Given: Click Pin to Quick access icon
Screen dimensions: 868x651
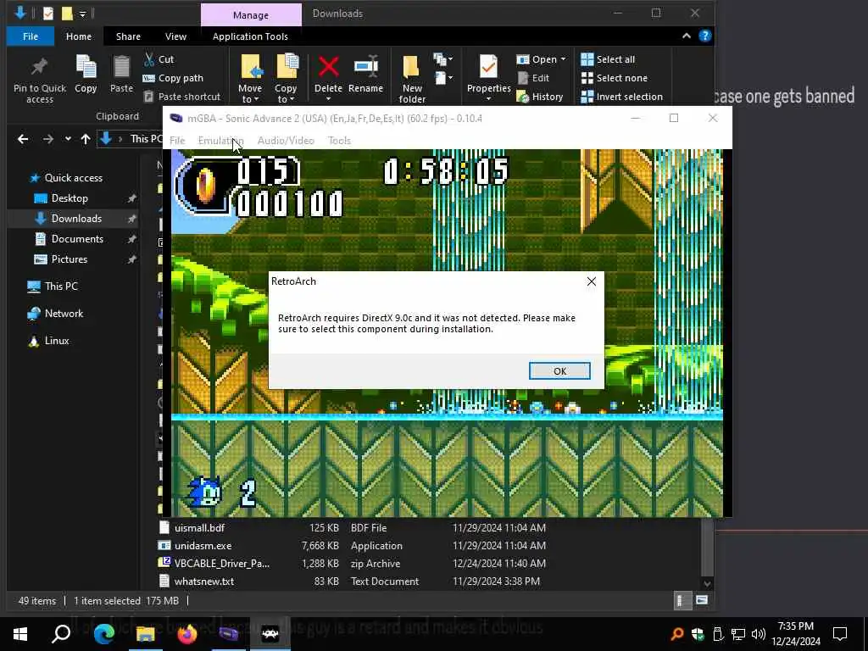Looking at the screenshot, I should coord(39,79).
